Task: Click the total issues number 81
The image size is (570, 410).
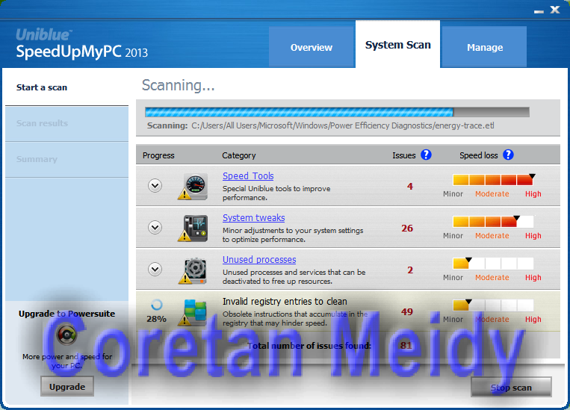Action: (x=406, y=345)
